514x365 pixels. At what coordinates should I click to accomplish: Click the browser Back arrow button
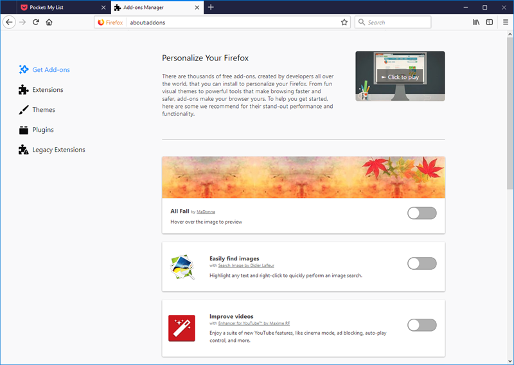pyautogui.click(x=9, y=22)
